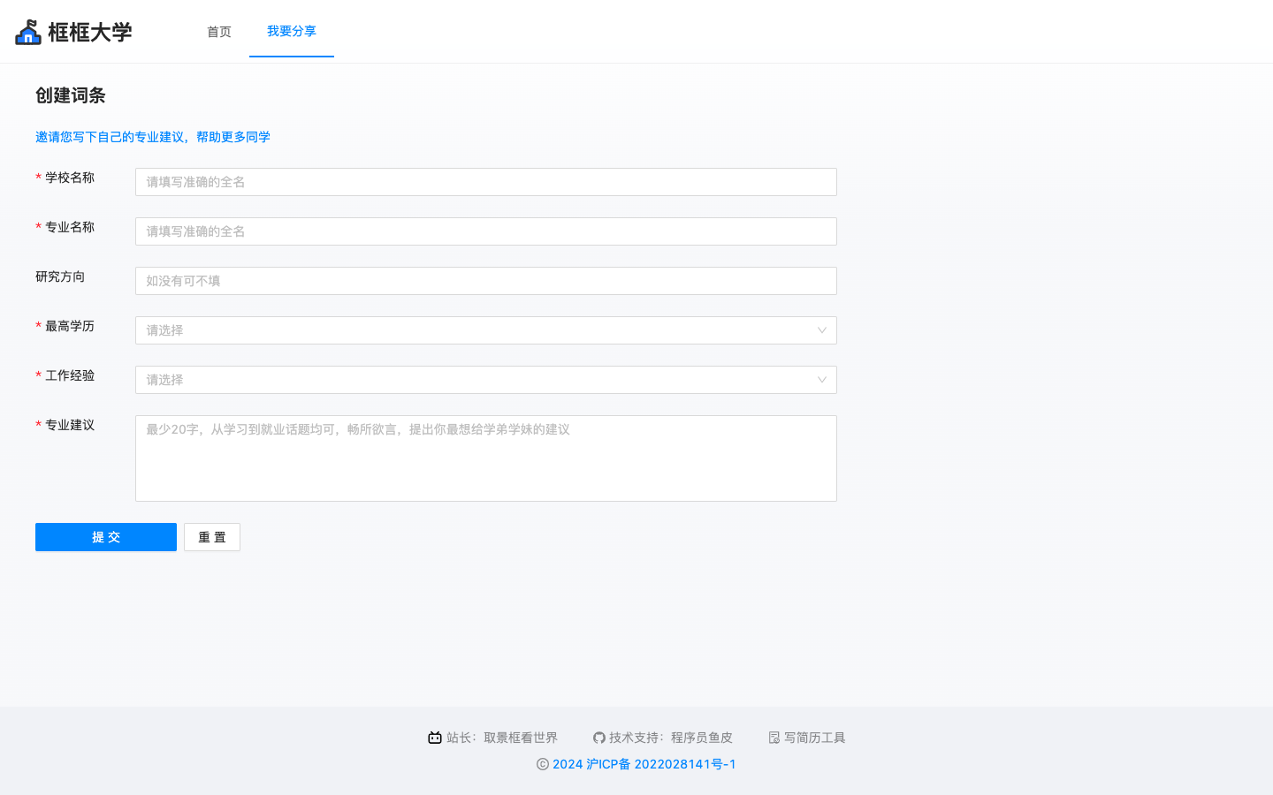Click the blue 邀请您写下自己的专业建议 link
The image size is (1273, 795).
[x=151, y=137]
